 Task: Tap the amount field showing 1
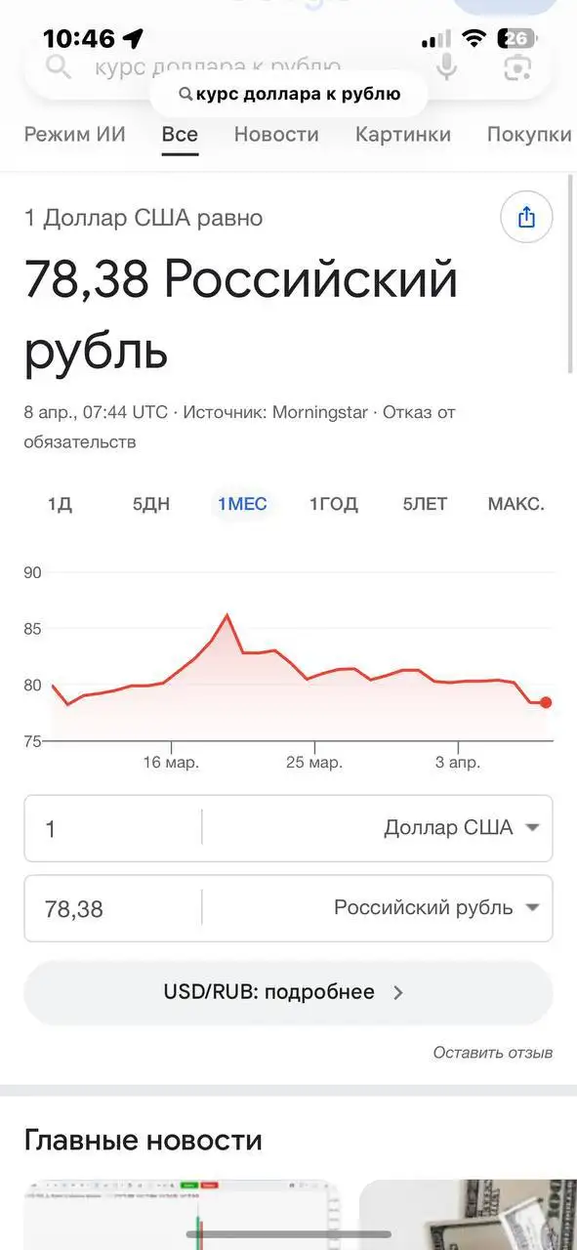[98, 827]
